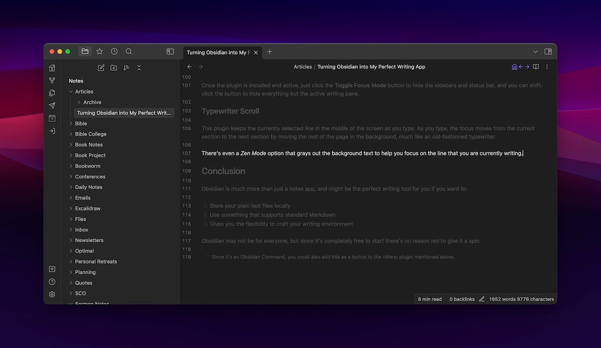The image size is (601, 348).
Task: Click the pencil icon in the status bar
Action: click(x=482, y=299)
